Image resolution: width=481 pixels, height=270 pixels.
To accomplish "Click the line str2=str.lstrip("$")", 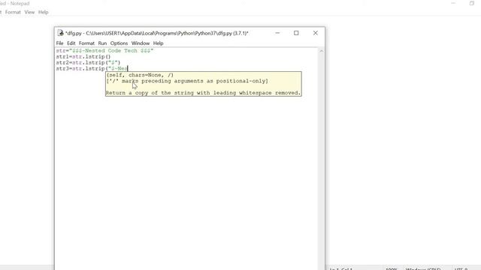I will (x=88, y=63).
